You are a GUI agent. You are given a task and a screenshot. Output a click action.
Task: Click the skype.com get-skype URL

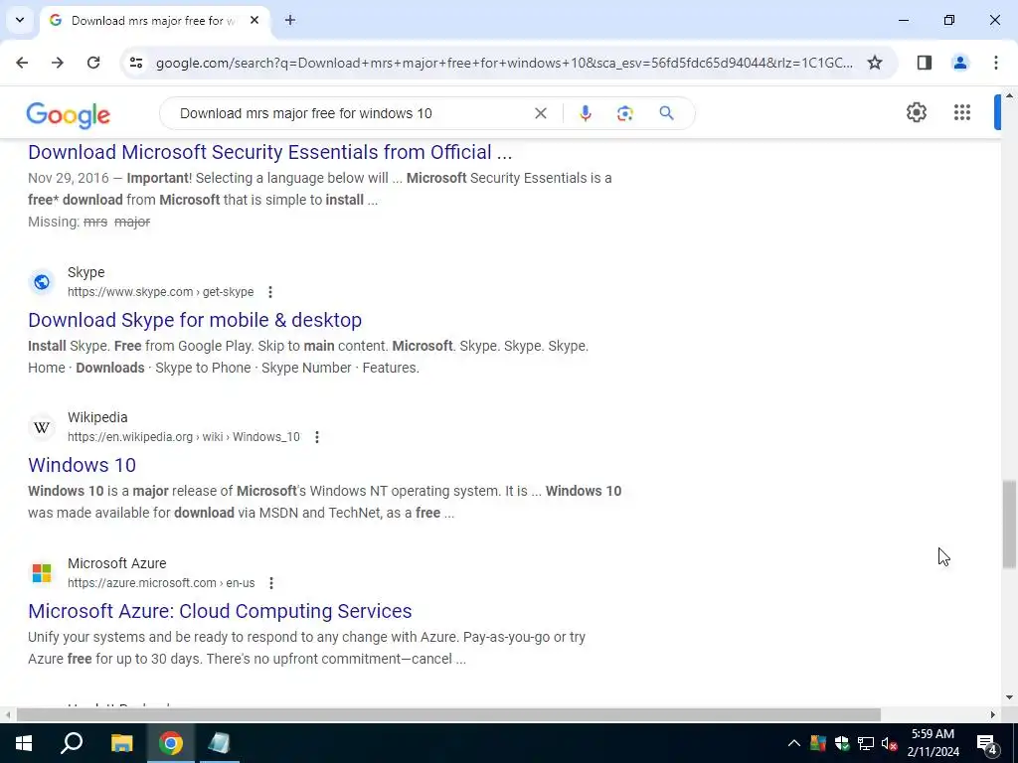pyautogui.click(x=160, y=292)
